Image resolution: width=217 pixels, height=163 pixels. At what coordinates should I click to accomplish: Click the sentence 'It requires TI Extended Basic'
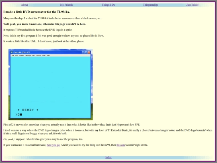click(x=38, y=30)
